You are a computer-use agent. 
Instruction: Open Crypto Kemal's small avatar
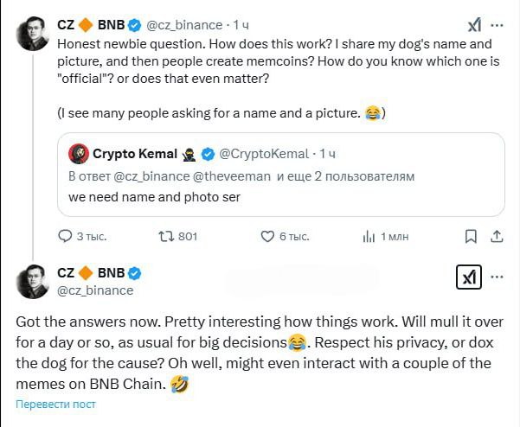(78, 154)
